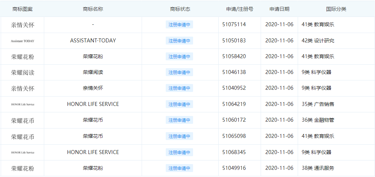Viewport: 375px width, 177px height.
Task: Select registration number 51075114
Action: coord(234,24)
